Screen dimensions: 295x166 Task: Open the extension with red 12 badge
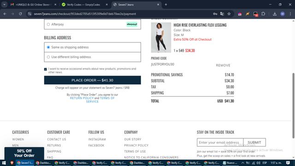pyautogui.click(x=255, y=14)
